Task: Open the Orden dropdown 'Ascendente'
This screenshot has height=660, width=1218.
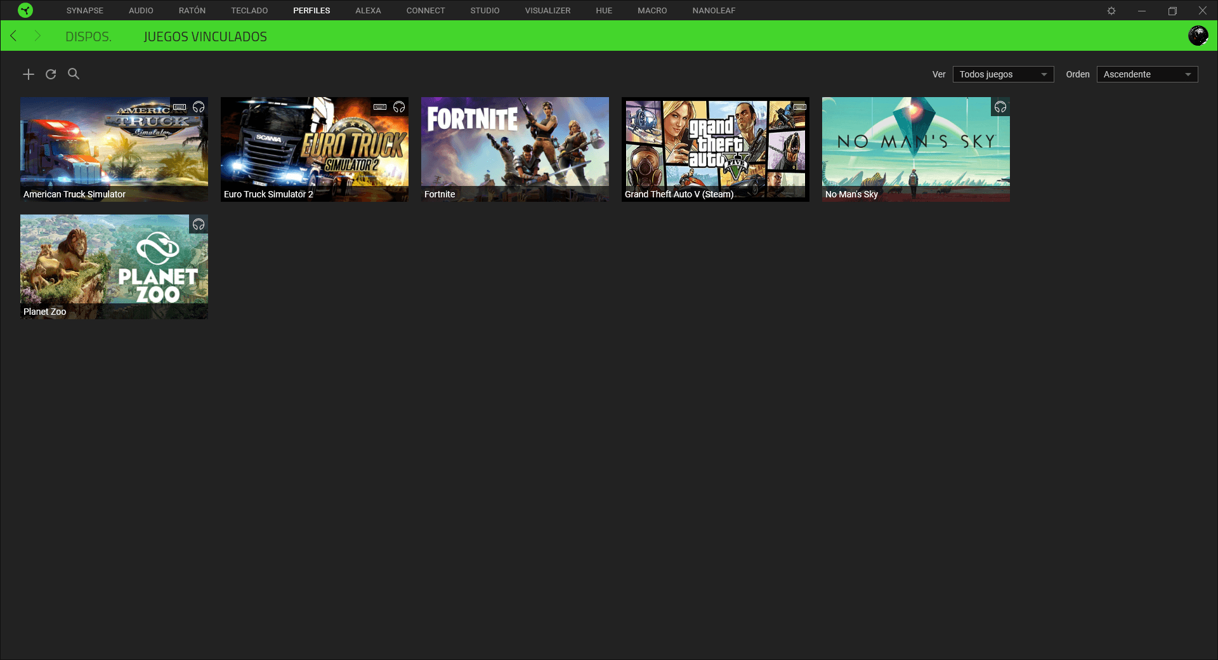Action: pyautogui.click(x=1147, y=74)
